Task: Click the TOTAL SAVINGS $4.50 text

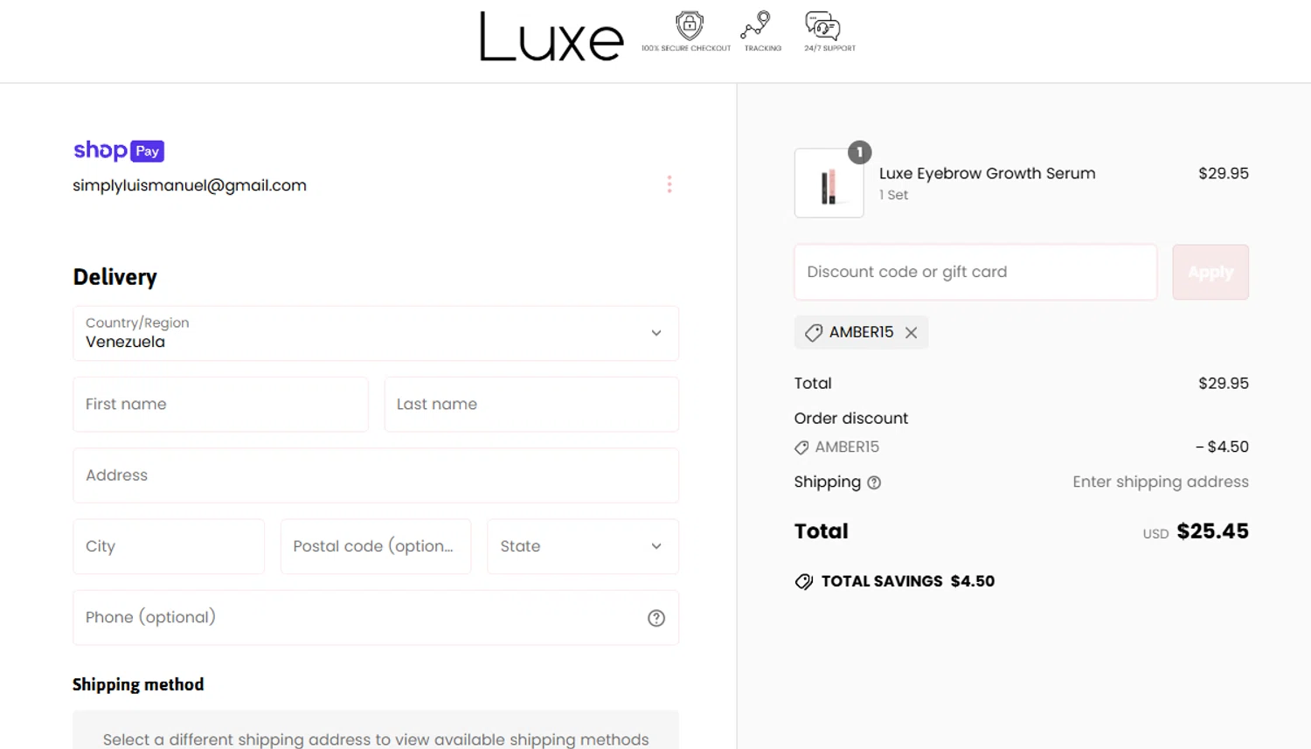Action: tap(908, 581)
